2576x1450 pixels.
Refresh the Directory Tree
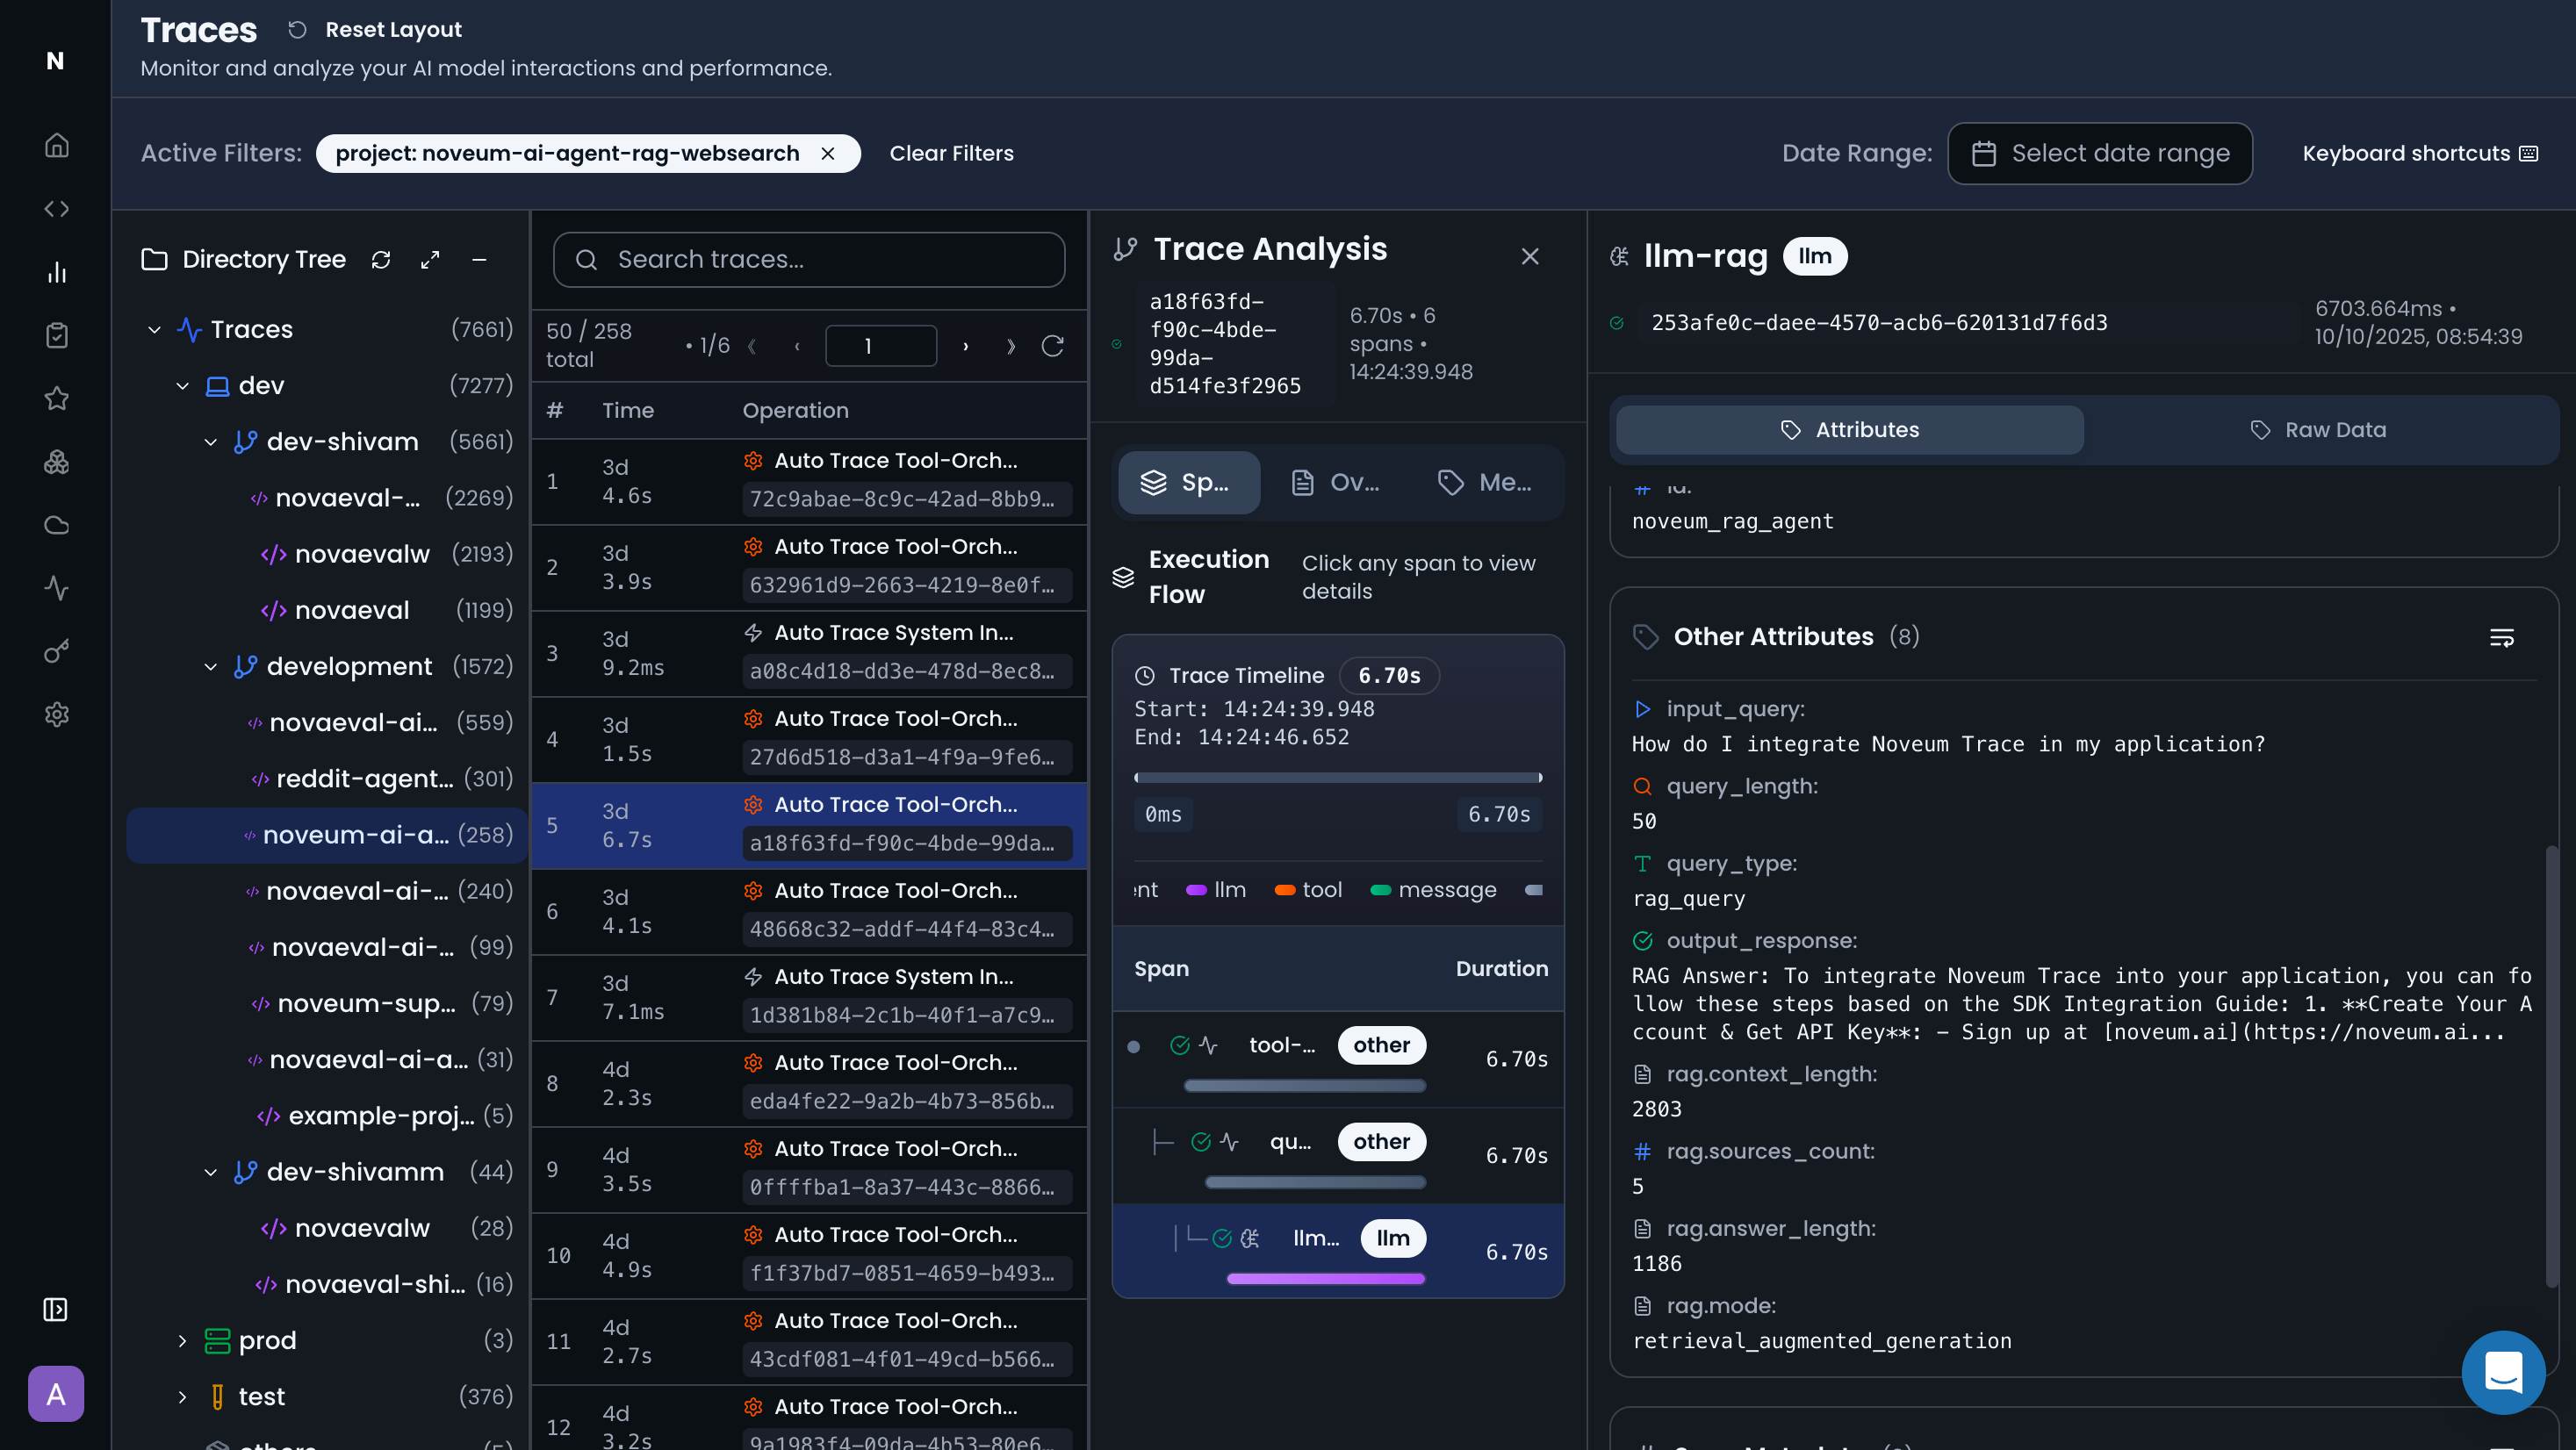point(381,260)
